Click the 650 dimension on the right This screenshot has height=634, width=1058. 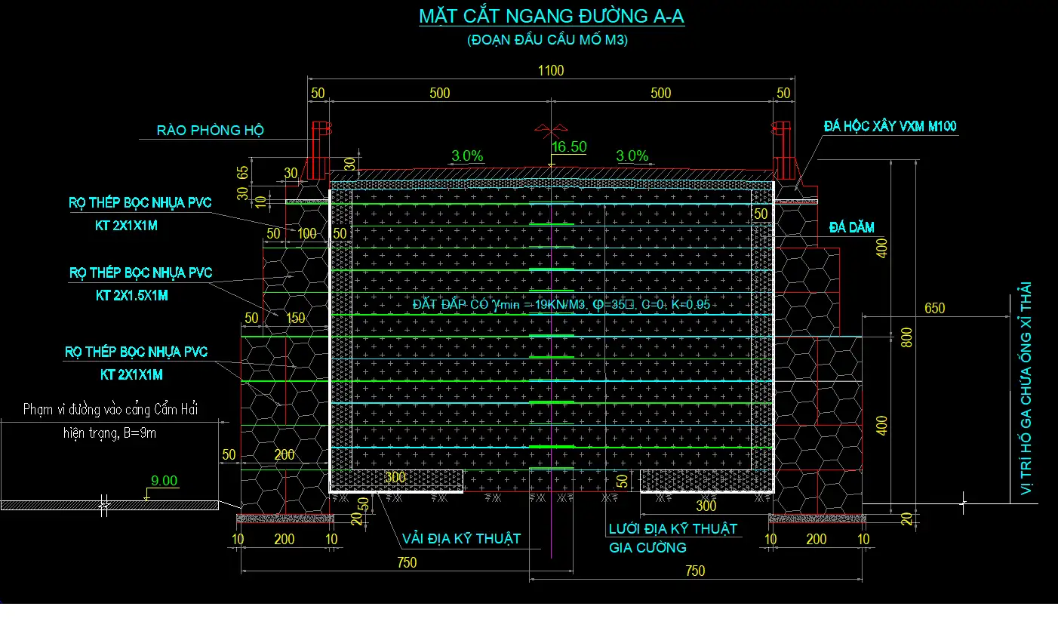[x=933, y=307]
